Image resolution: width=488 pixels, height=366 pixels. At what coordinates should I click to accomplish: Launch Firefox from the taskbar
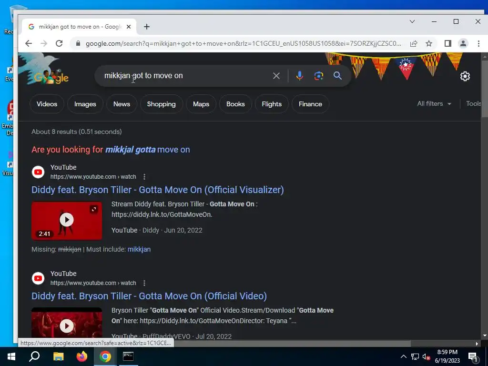(82, 356)
